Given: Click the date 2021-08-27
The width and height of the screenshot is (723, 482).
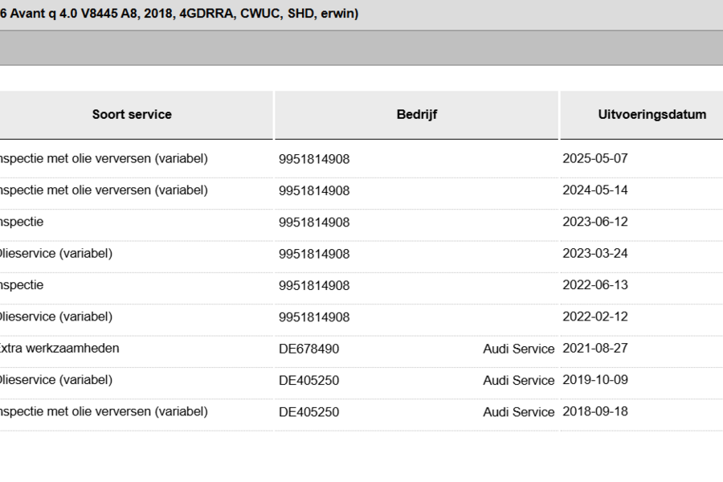Looking at the screenshot, I should pos(594,349).
